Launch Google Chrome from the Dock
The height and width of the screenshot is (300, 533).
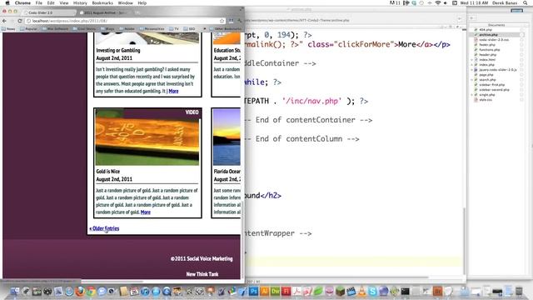91,292
